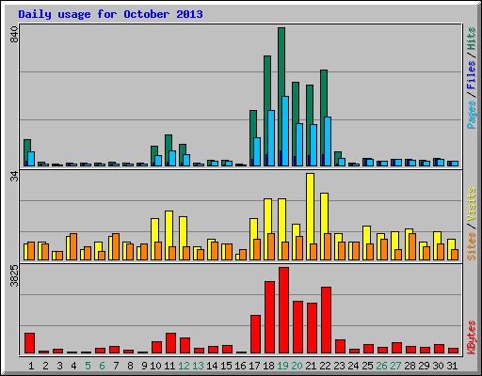Click the red KBytes bar for day 22
Image resolution: width=482 pixels, height=376 pixels.
pos(326,320)
